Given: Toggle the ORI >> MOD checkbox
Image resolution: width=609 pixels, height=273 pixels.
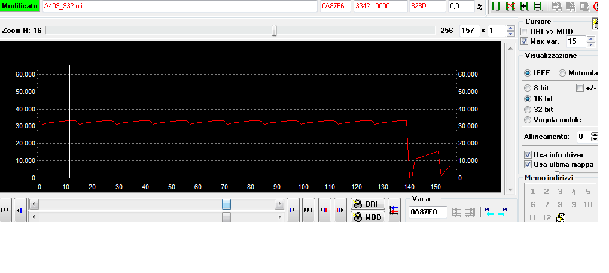Looking at the screenshot, I should [524, 32].
